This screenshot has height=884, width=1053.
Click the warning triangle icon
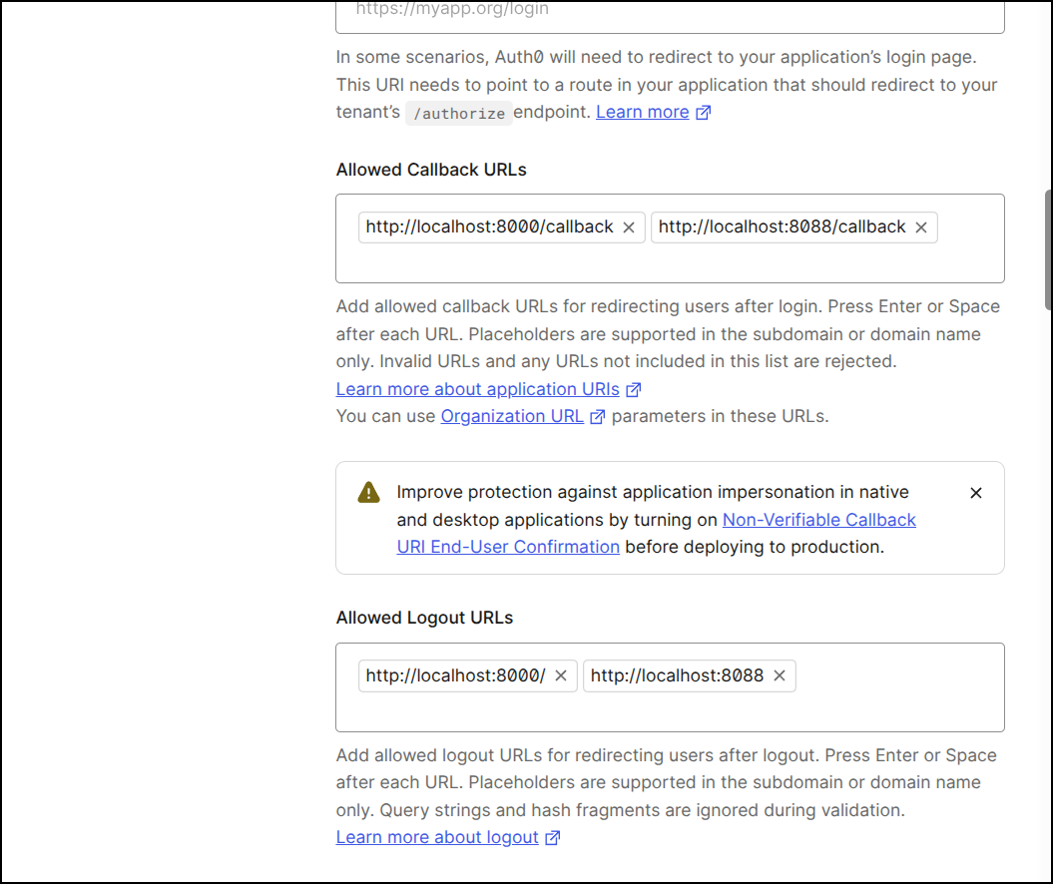pyautogui.click(x=368, y=493)
